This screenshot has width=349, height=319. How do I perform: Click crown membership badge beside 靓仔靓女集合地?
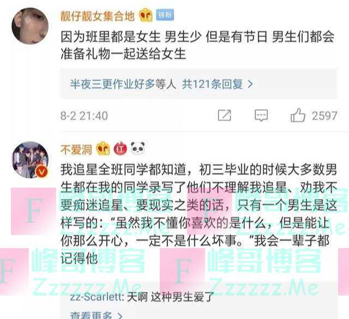(x=146, y=15)
